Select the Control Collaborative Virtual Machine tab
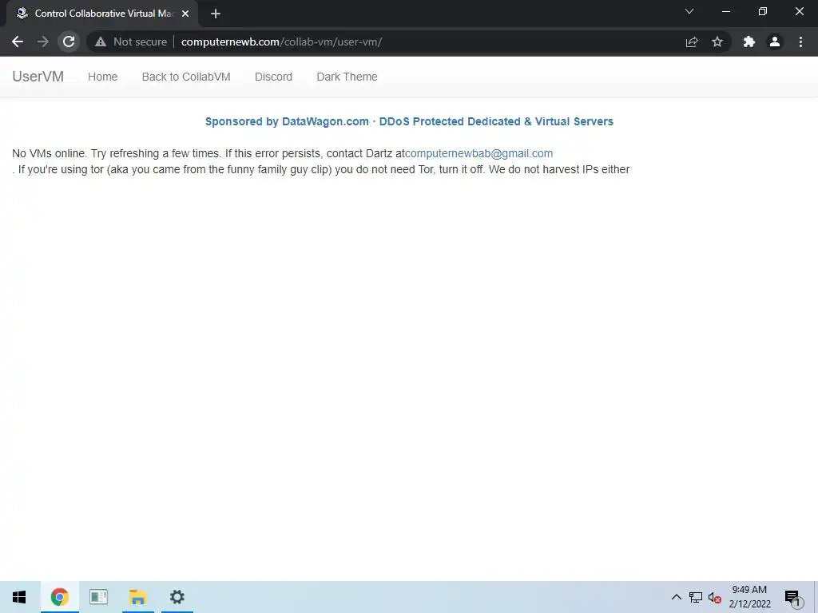Viewport: 818px width, 613px height. (x=102, y=14)
